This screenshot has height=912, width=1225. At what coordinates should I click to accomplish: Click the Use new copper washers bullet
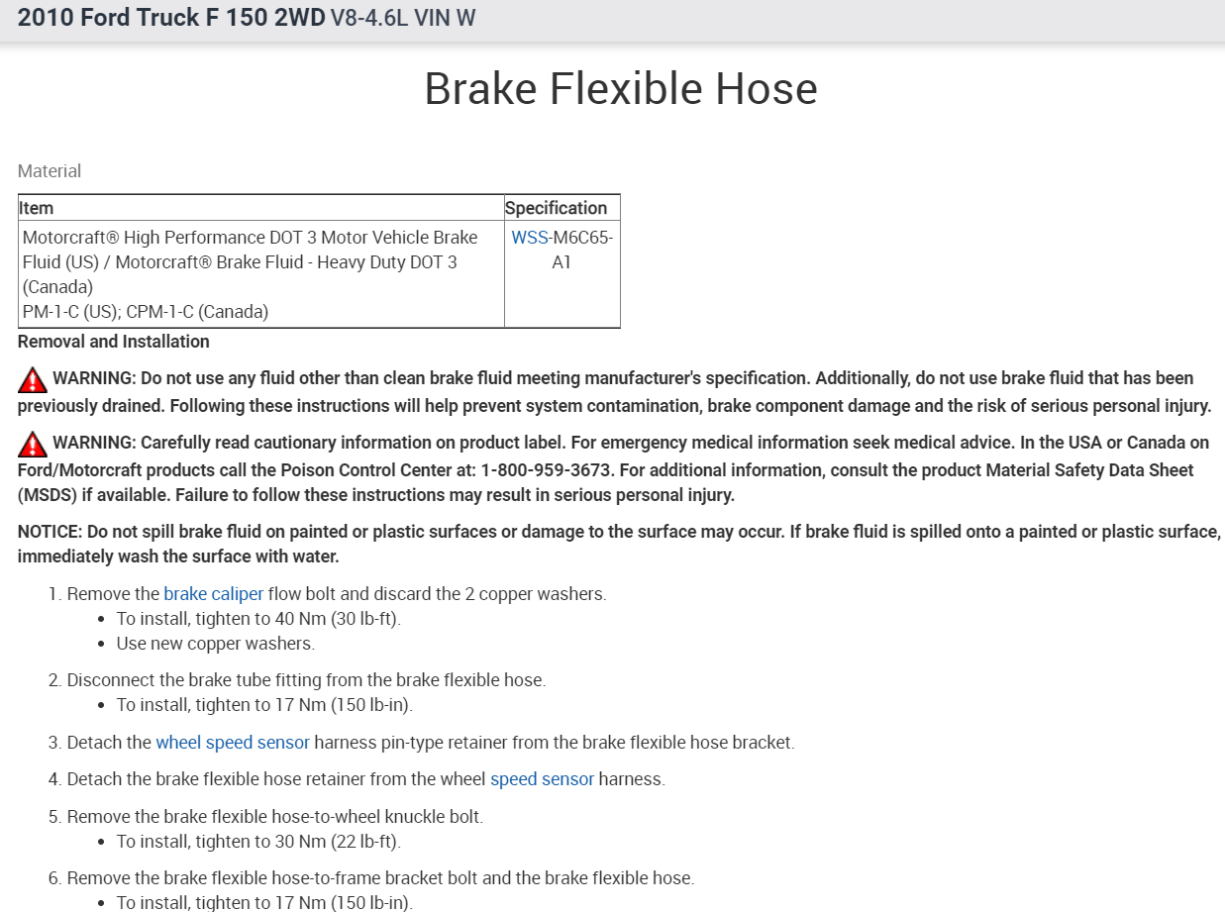coord(215,644)
